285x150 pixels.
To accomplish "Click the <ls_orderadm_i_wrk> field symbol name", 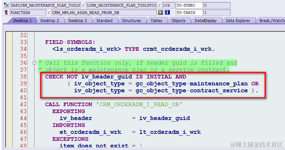I will coord(87,49).
